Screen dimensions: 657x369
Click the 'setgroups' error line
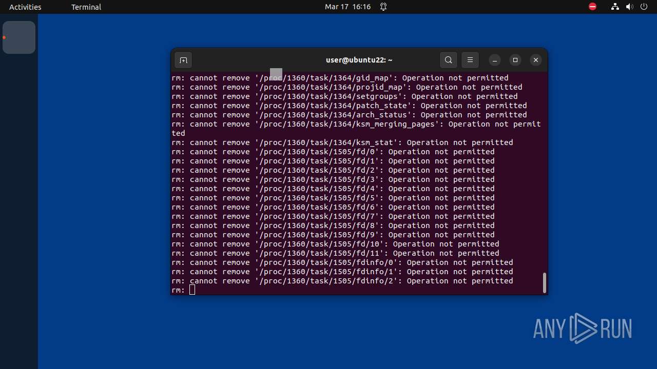pos(344,96)
